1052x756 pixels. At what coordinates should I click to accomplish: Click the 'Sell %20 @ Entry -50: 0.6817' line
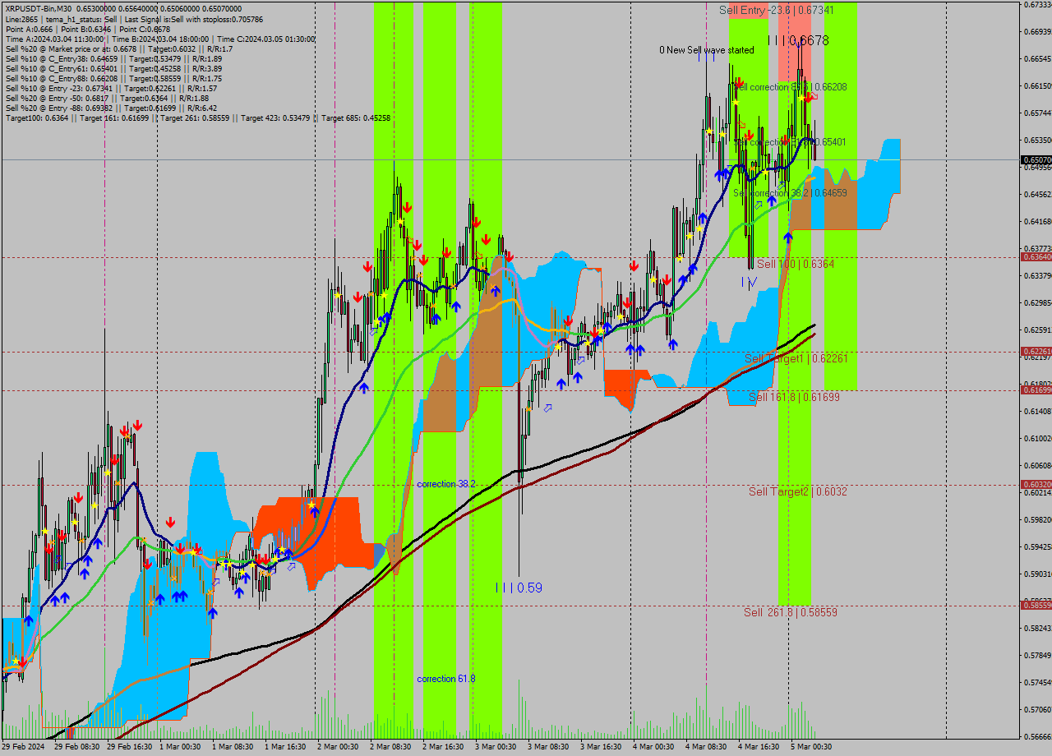105,98
